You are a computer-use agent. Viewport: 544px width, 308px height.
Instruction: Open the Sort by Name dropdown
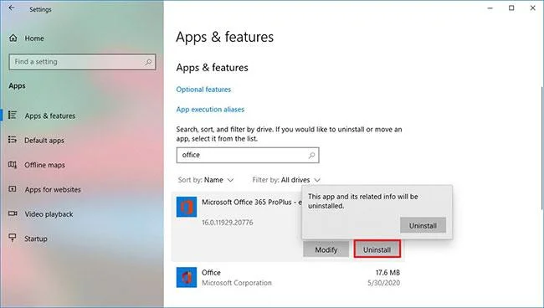click(206, 180)
